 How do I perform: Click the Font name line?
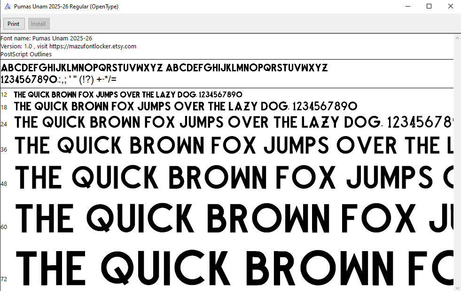coord(46,38)
